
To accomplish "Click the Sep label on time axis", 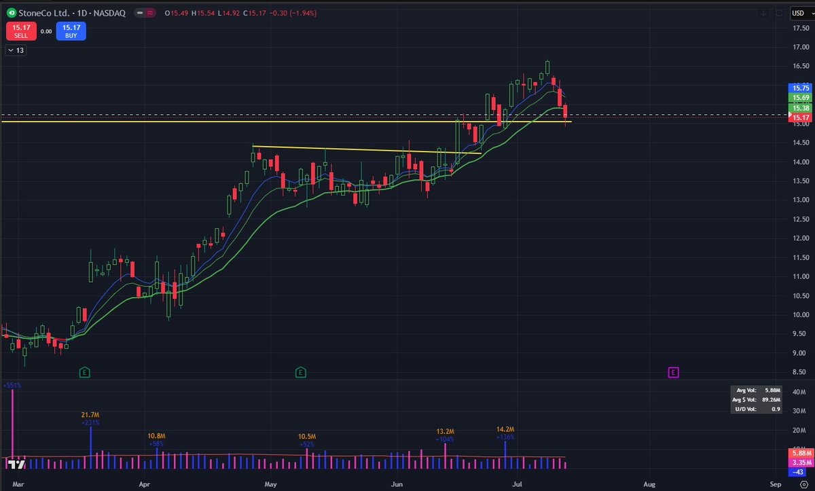I will (x=776, y=485).
